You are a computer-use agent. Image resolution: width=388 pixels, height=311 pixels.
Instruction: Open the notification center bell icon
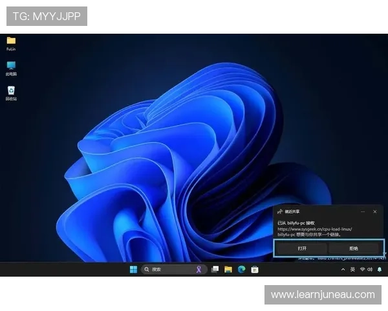pyautogui.click(x=380, y=270)
